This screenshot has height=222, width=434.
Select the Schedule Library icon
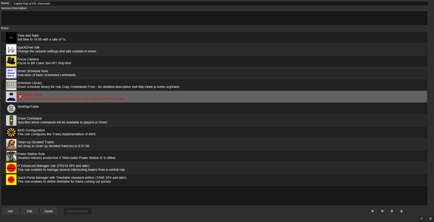pos(11,85)
